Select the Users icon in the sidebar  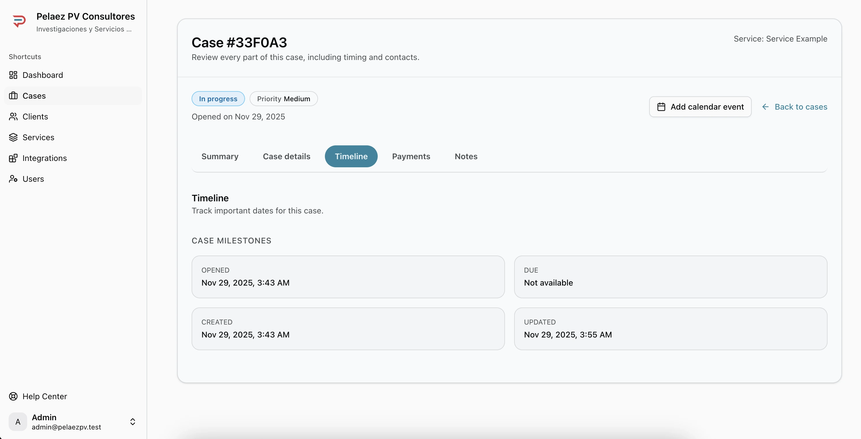pyautogui.click(x=13, y=179)
